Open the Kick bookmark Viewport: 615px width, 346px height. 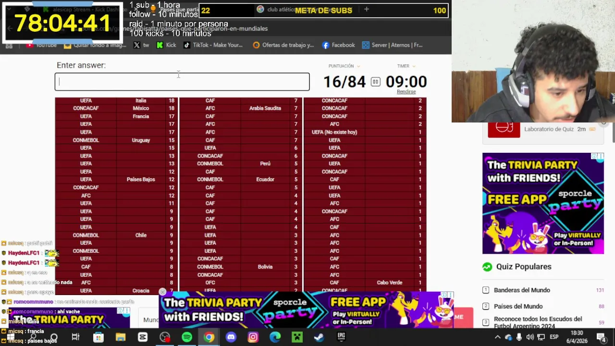(x=166, y=45)
